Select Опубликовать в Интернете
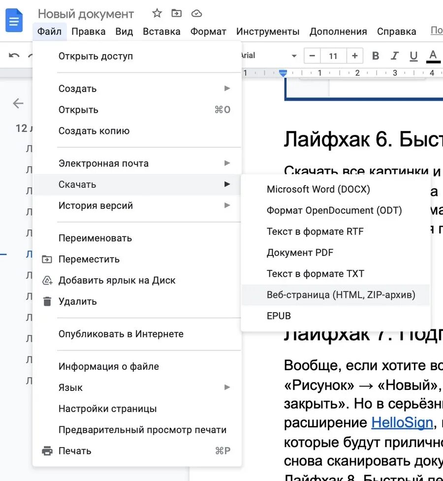This screenshot has height=481, width=443. (x=137, y=334)
